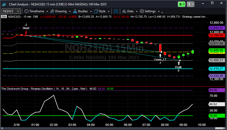Click the SA strategy automation badge
This screenshot has width=227, height=130.
coord(4,17)
